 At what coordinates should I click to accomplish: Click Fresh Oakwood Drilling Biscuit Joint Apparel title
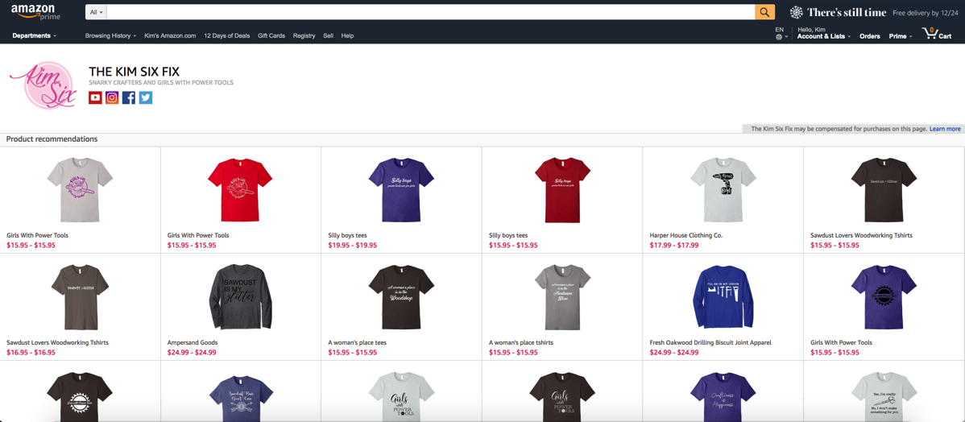pyautogui.click(x=710, y=342)
